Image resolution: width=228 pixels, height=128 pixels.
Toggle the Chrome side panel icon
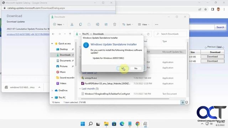213,10
